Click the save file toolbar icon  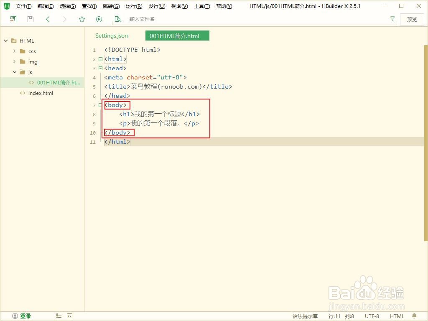[31, 19]
